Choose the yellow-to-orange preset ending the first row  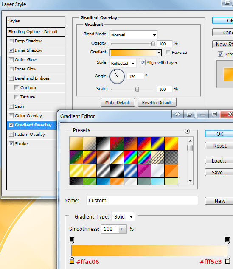point(171,143)
